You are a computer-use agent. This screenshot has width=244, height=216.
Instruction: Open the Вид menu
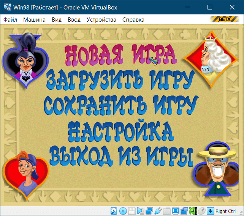(x=57, y=20)
